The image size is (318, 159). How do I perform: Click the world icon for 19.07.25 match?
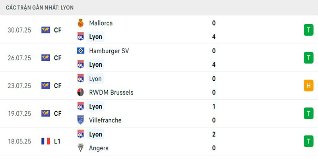(x=46, y=113)
